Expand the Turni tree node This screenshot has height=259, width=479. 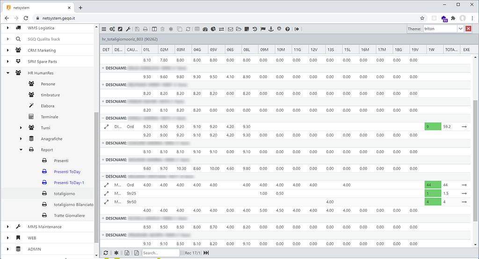pyautogui.click(x=21, y=128)
